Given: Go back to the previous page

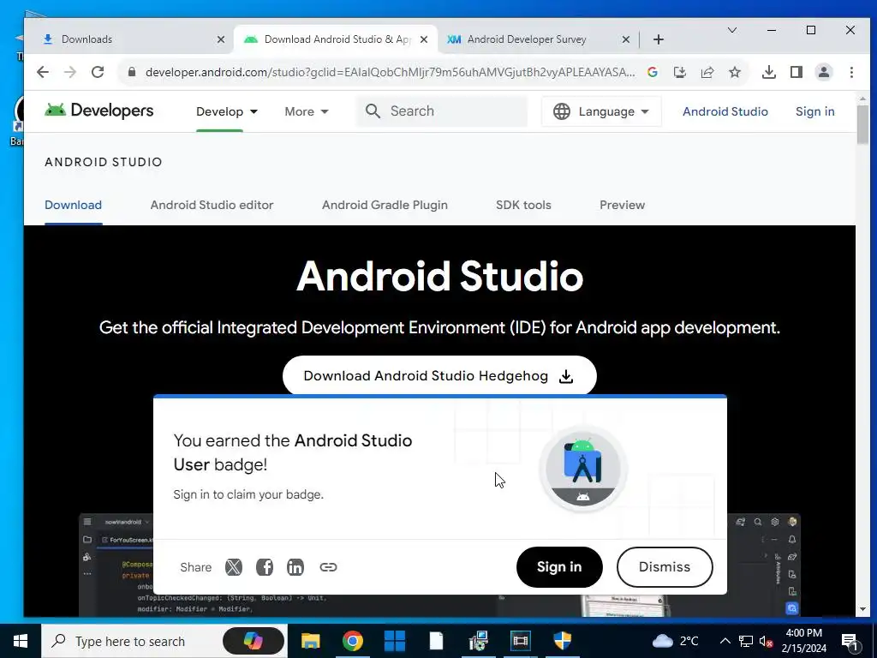Looking at the screenshot, I should click(43, 72).
